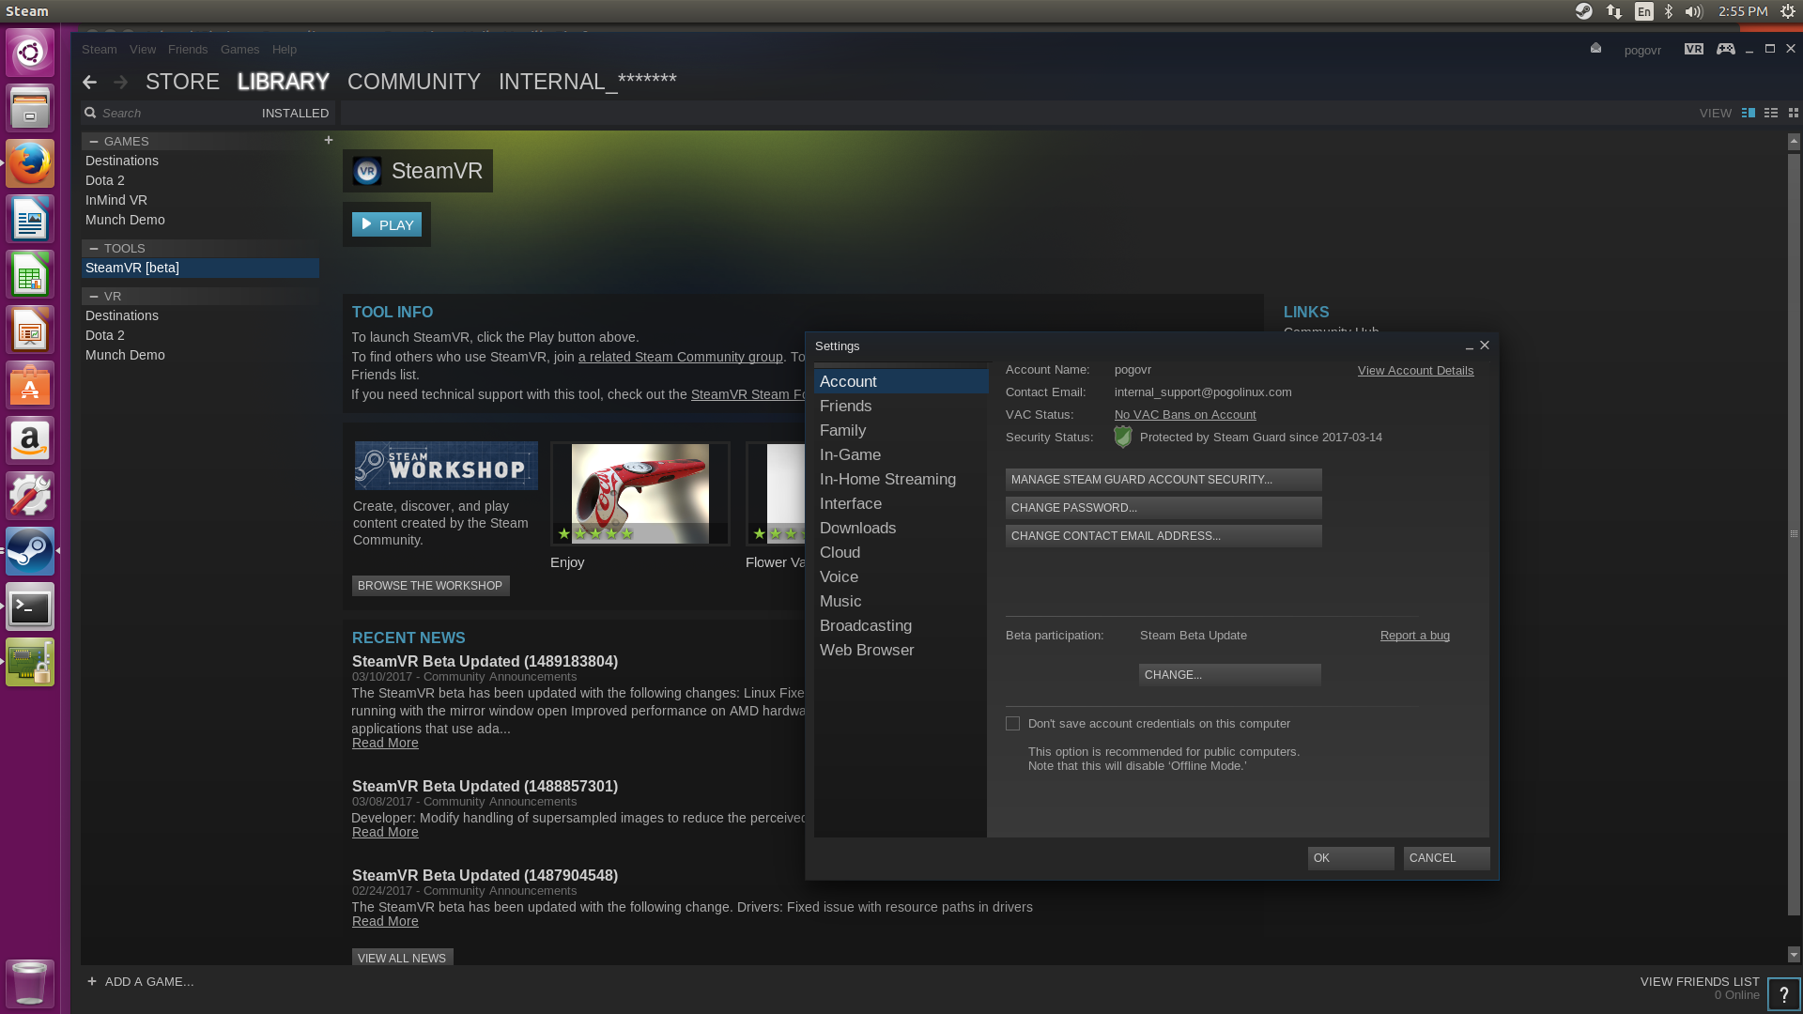Open Report a bug link

point(1415,636)
